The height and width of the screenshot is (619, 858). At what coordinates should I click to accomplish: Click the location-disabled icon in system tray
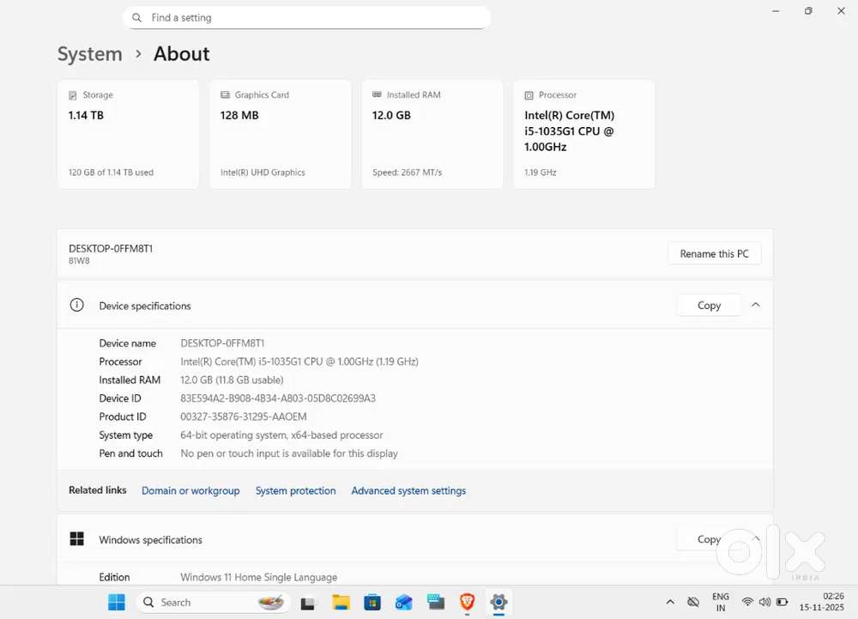[693, 602]
